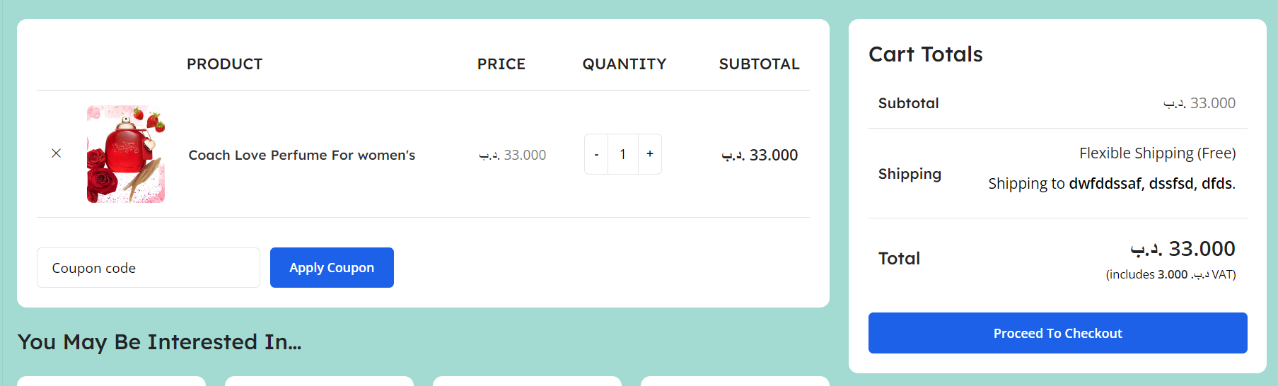
Task: Focus the quantity number field
Action: click(623, 154)
